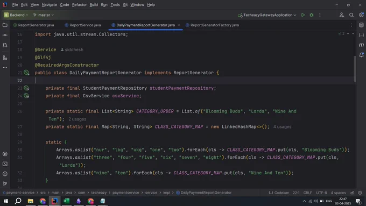
Task: Click Codeium status bar widget
Action: pyautogui.click(x=279, y=193)
